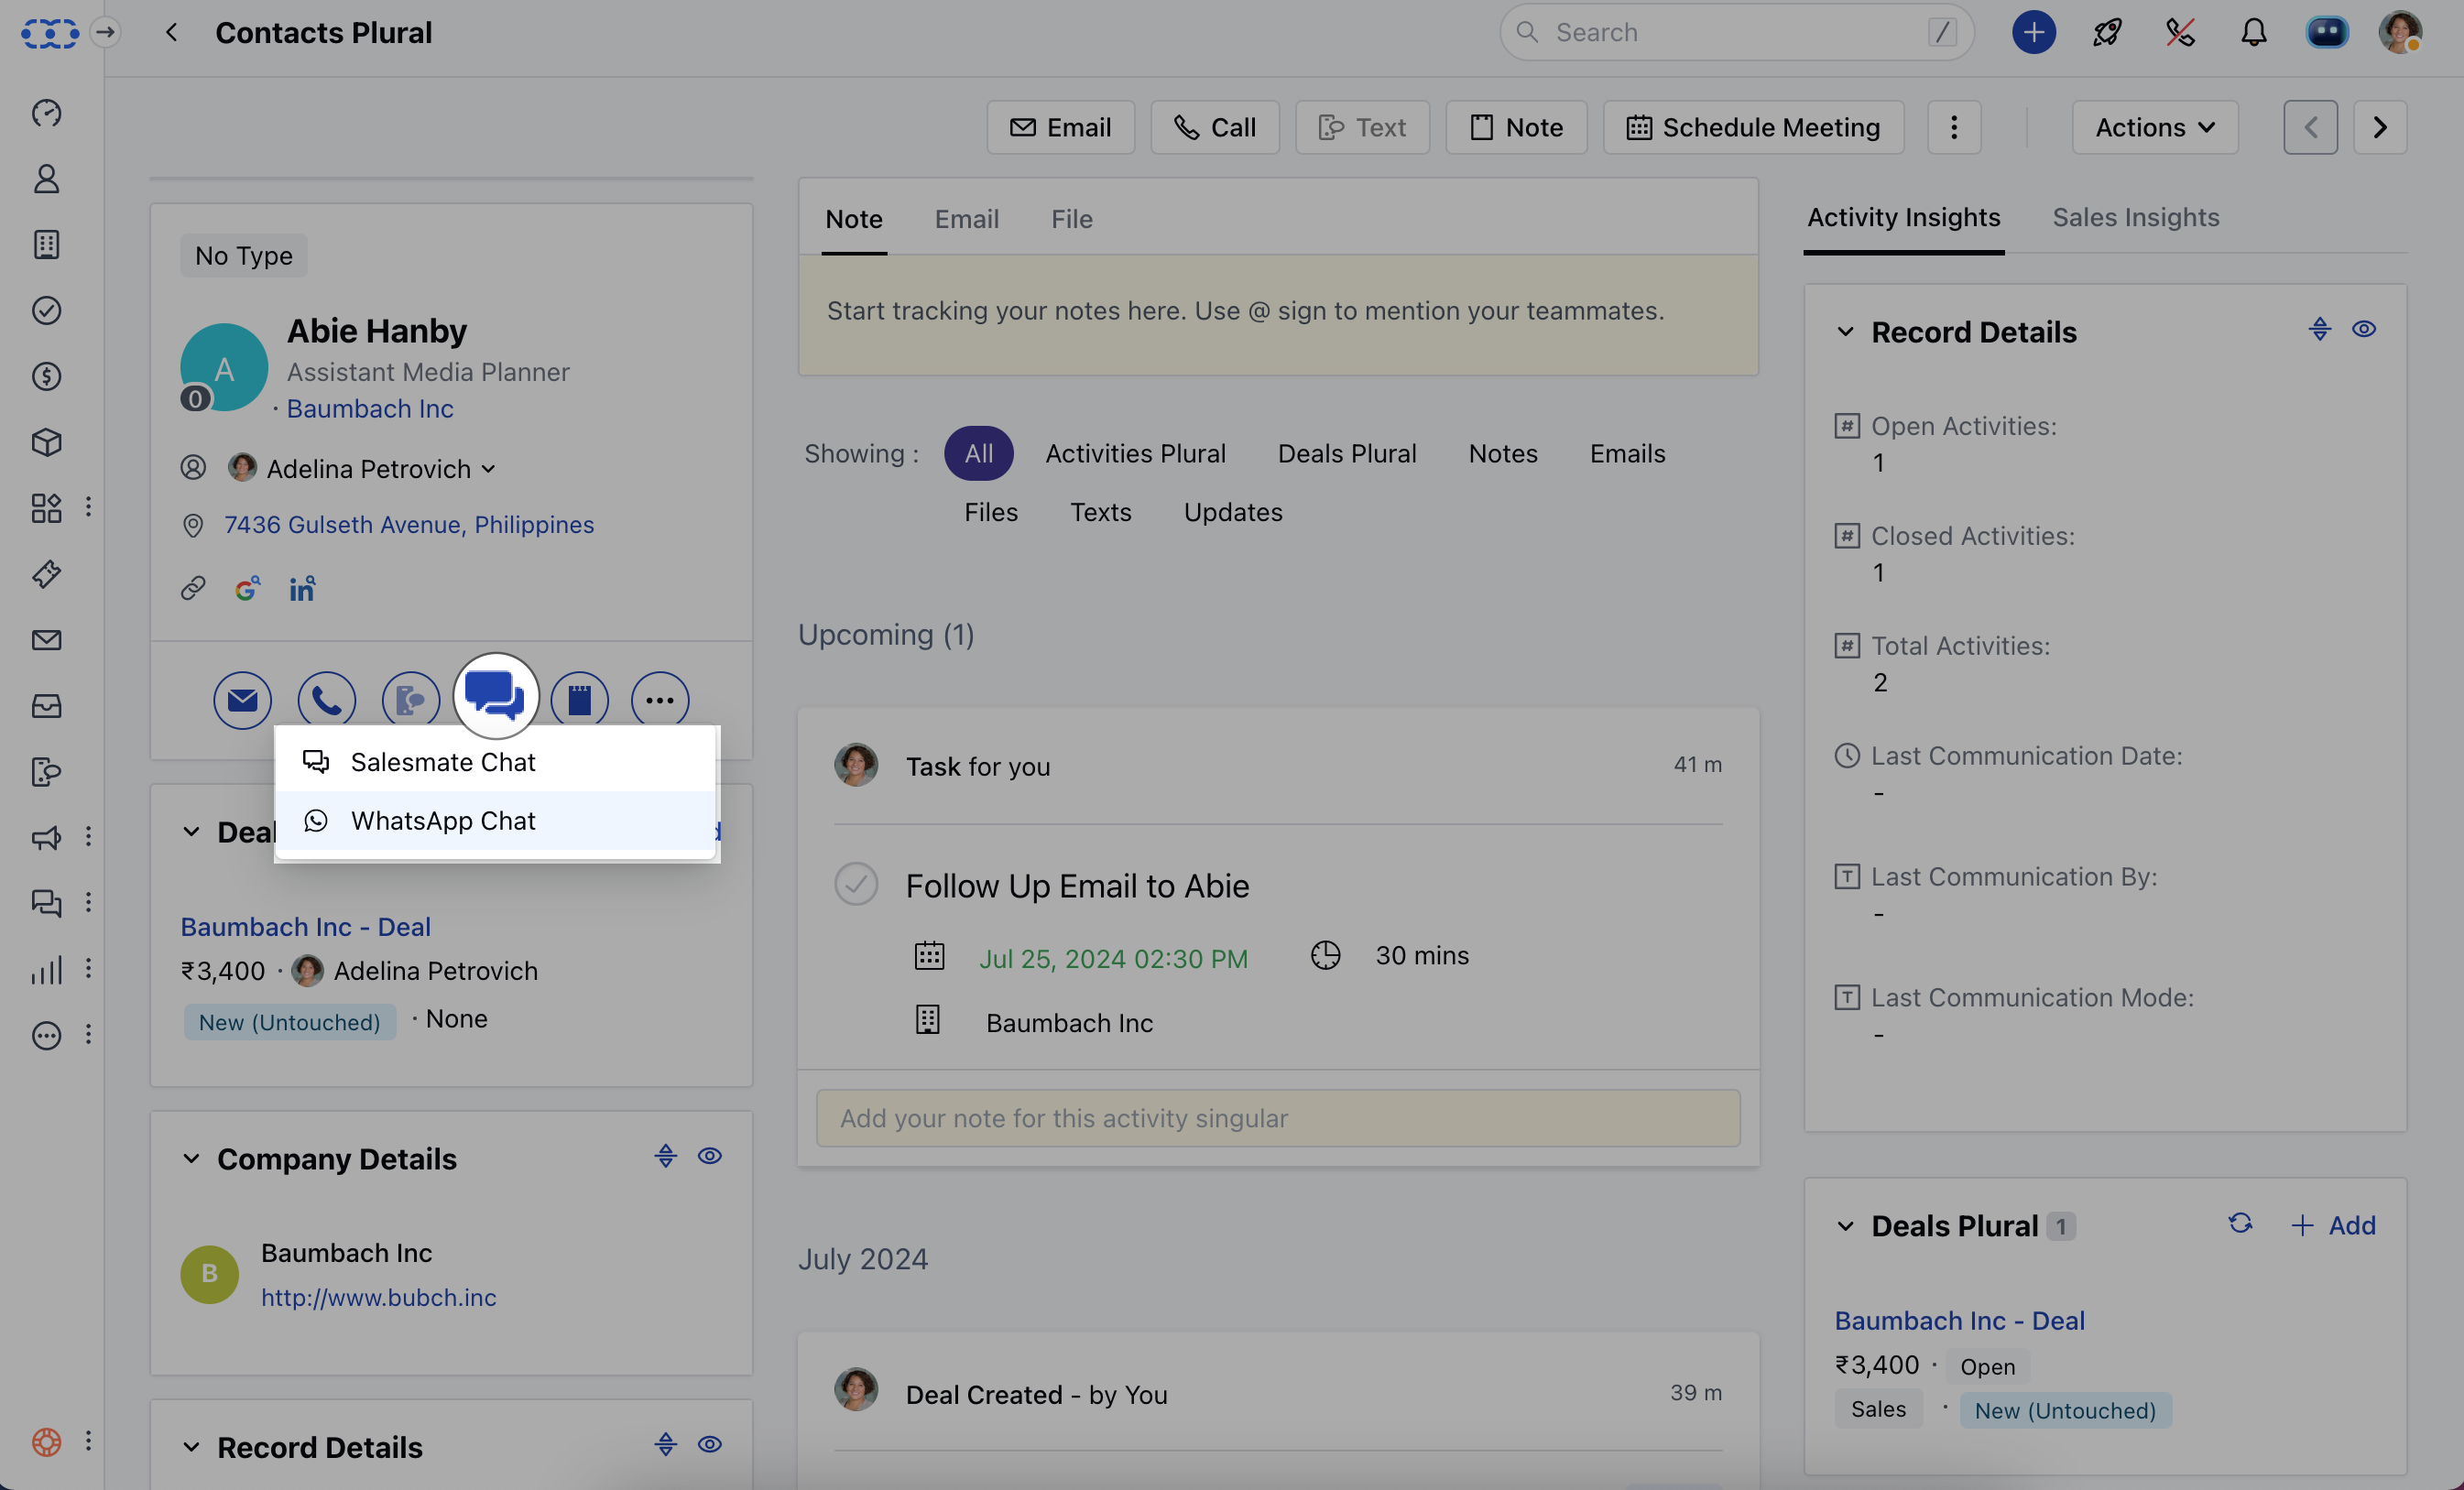2464x1490 pixels.
Task: Select WhatsApp Chat from menu
Action: click(443, 820)
